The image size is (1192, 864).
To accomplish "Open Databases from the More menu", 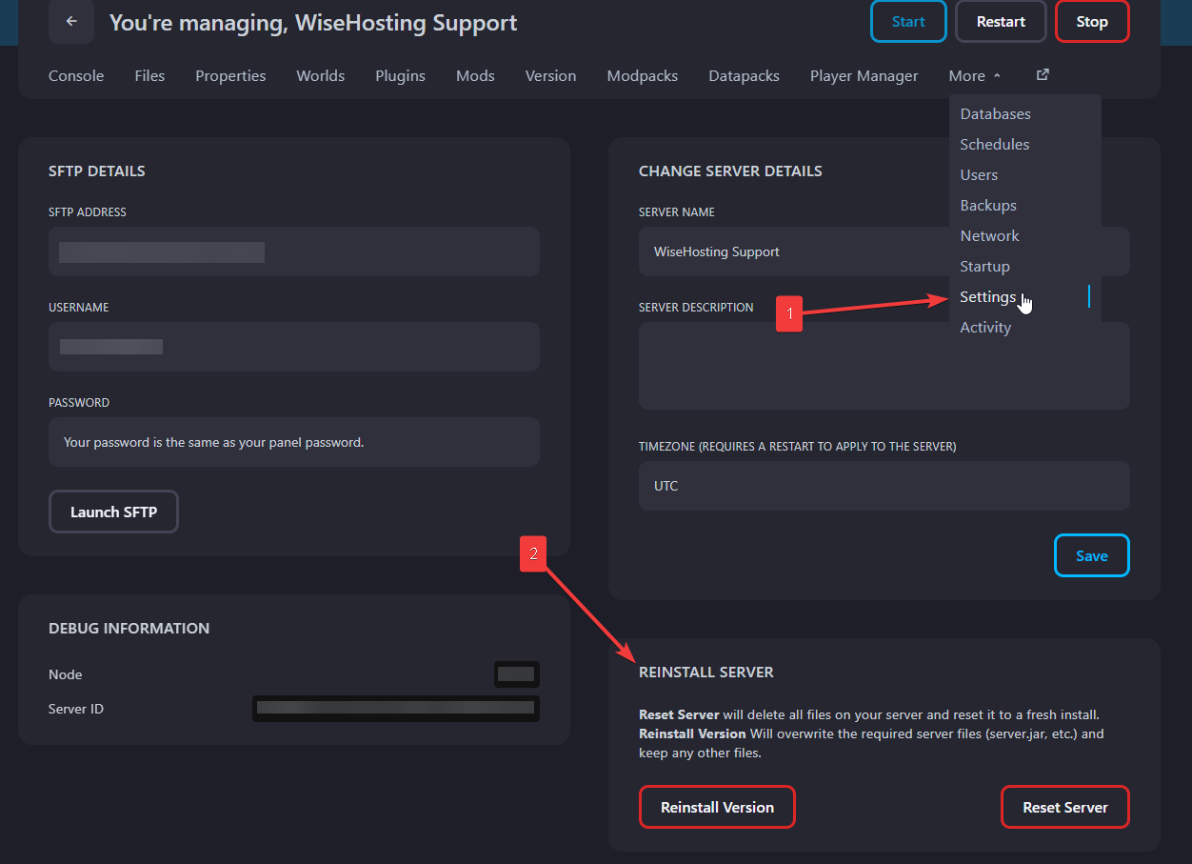I will 995,113.
